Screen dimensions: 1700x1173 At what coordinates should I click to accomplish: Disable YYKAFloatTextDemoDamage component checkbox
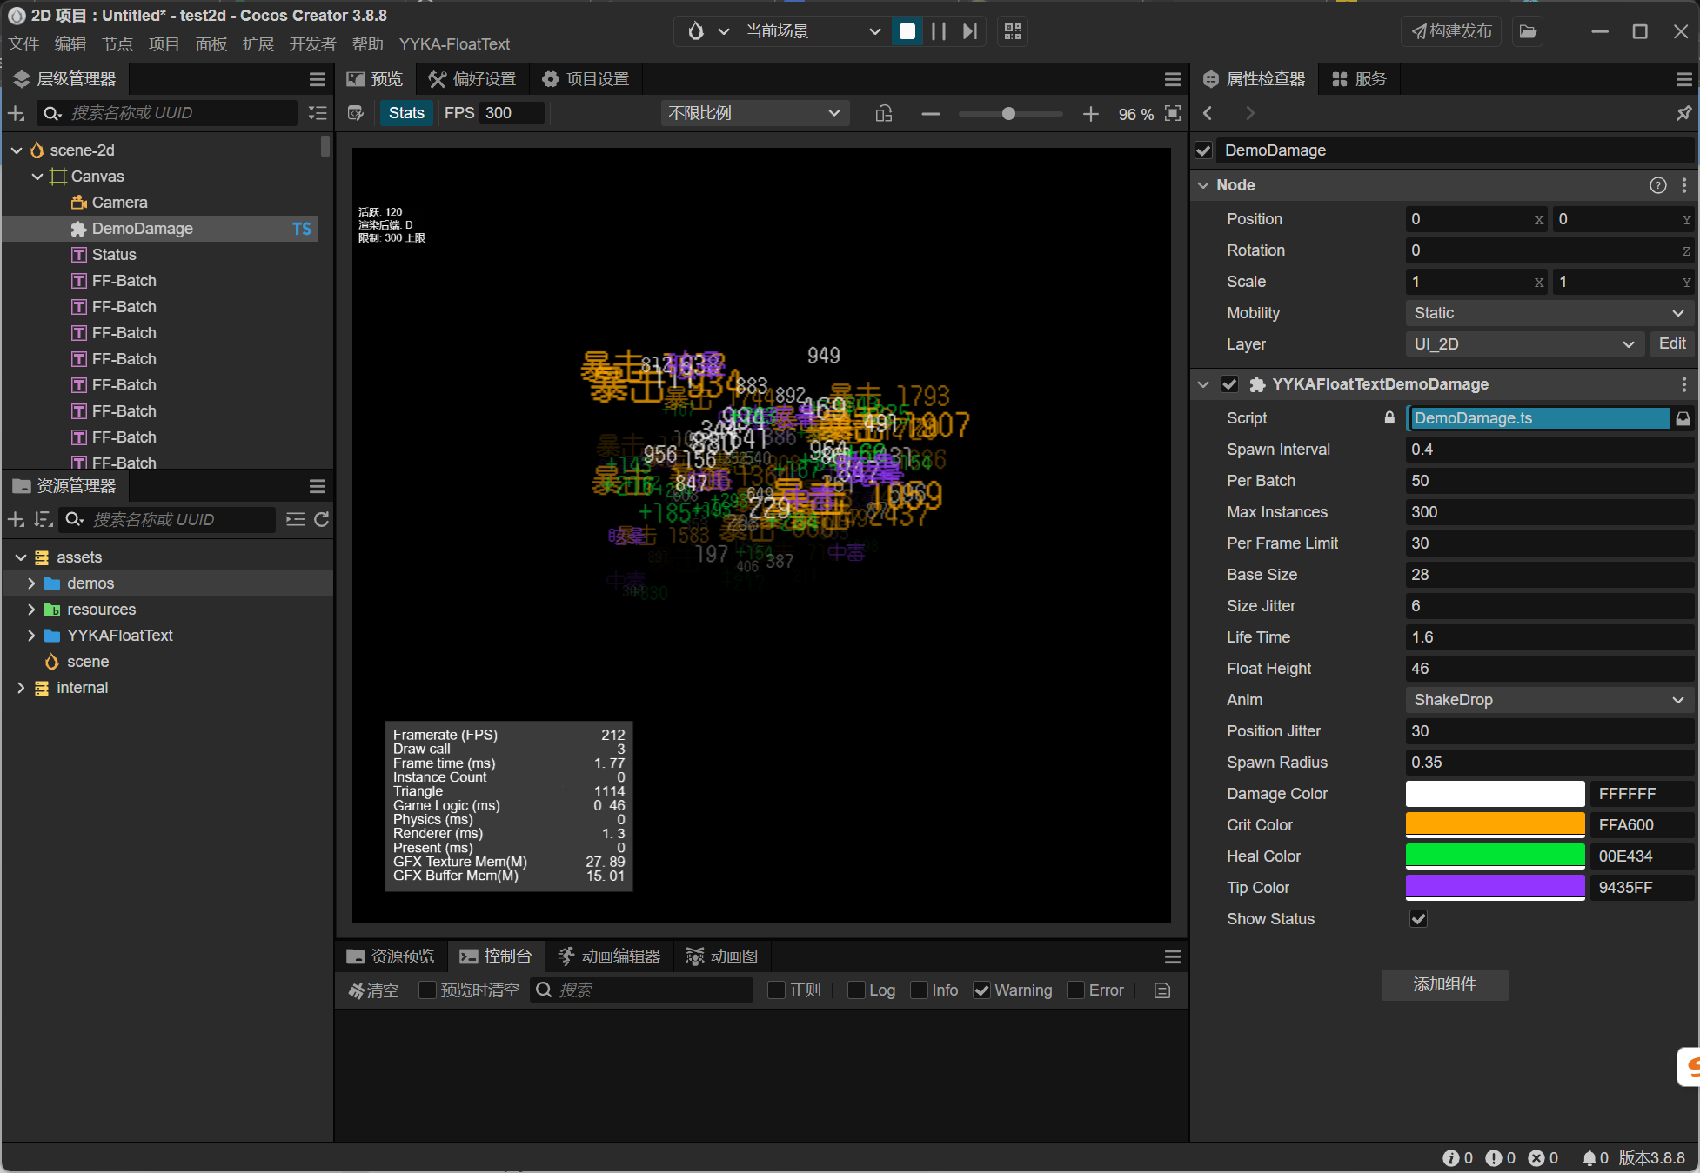pos(1229,384)
